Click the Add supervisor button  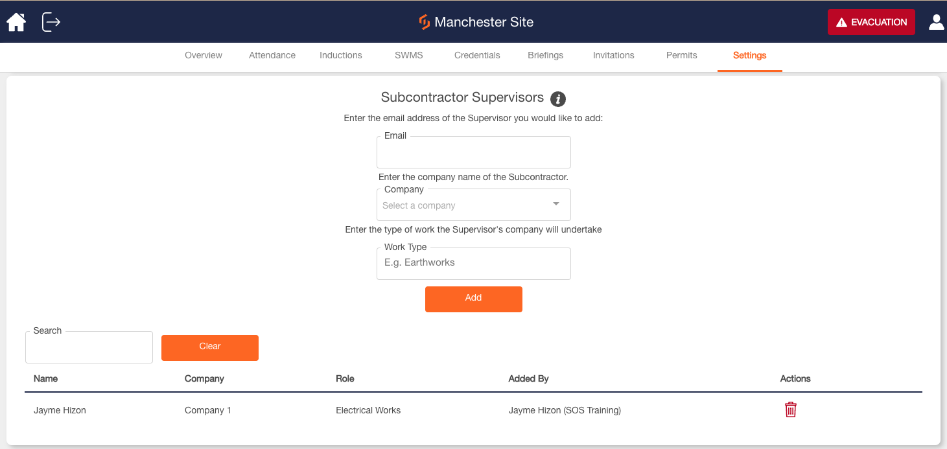coord(474,299)
